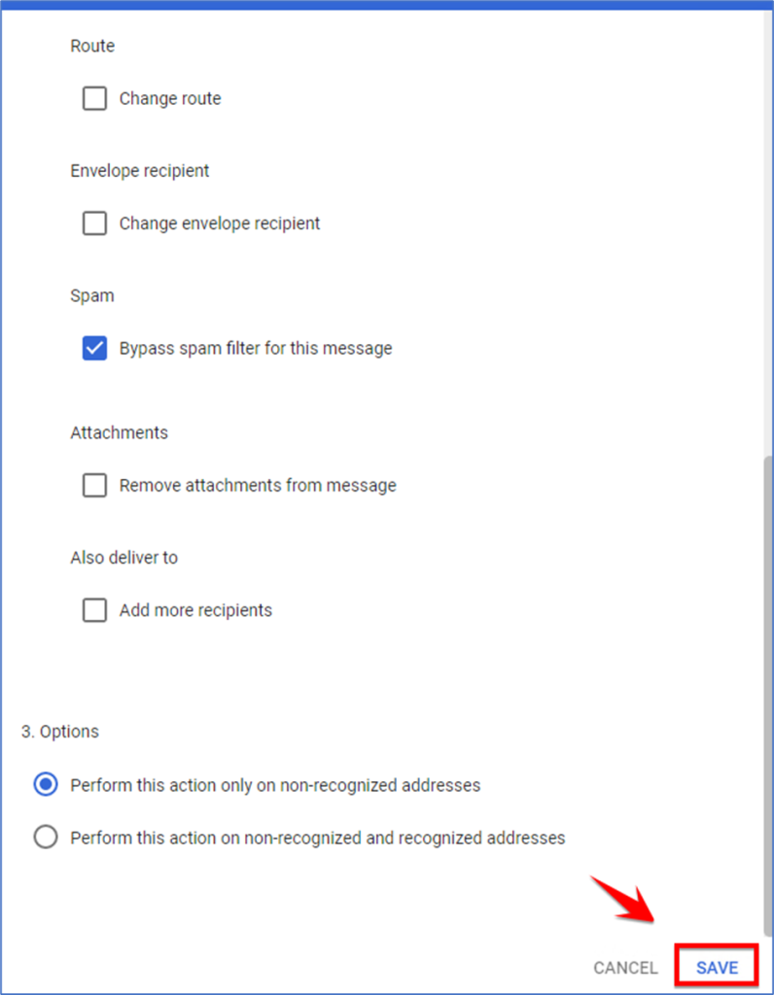The image size is (774, 995).
Task: Click the 'Change envelope recipient' label text
Action: [220, 223]
